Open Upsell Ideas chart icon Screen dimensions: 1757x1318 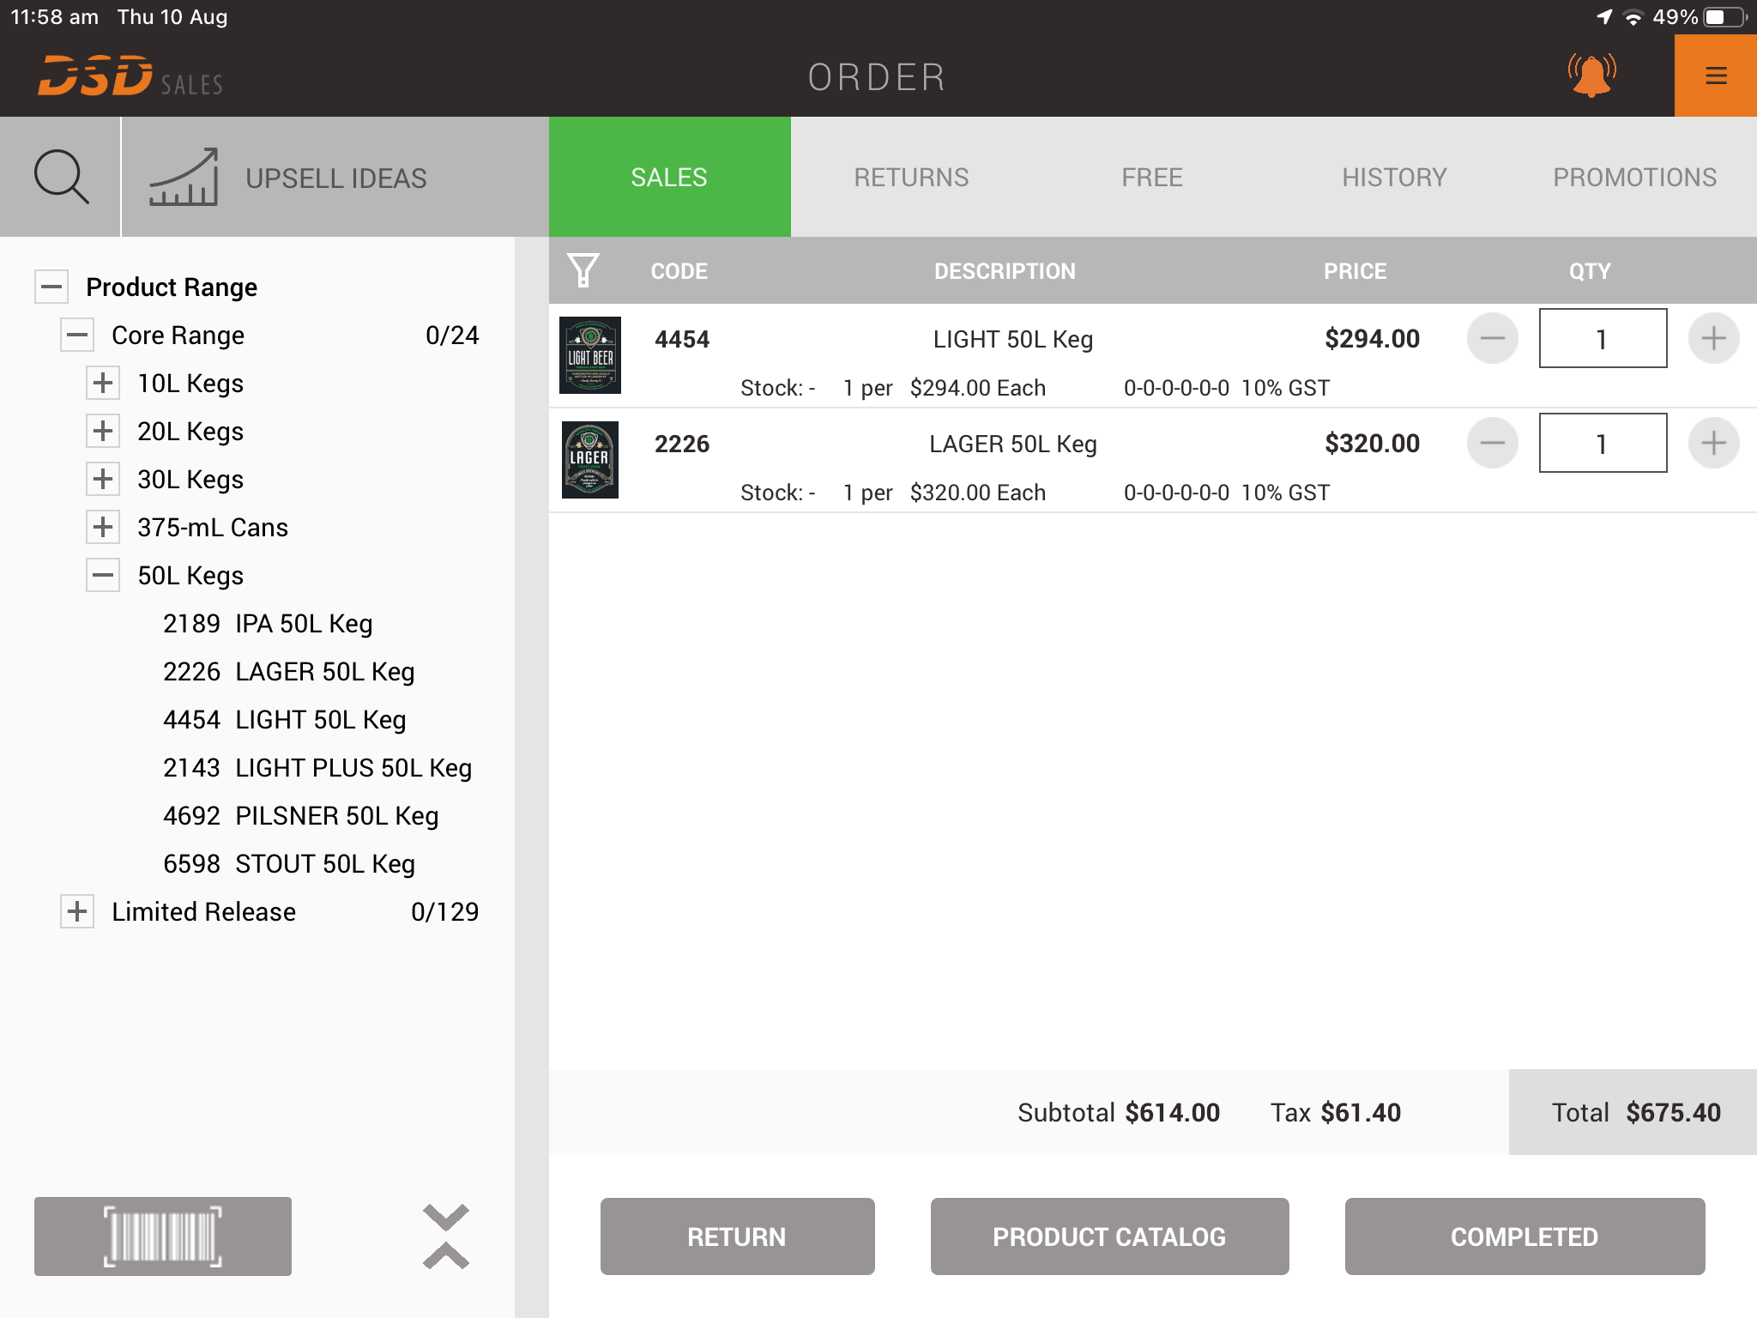coord(184,177)
